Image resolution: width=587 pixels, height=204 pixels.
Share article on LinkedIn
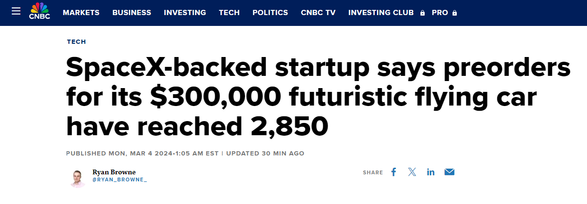(x=430, y=172)
